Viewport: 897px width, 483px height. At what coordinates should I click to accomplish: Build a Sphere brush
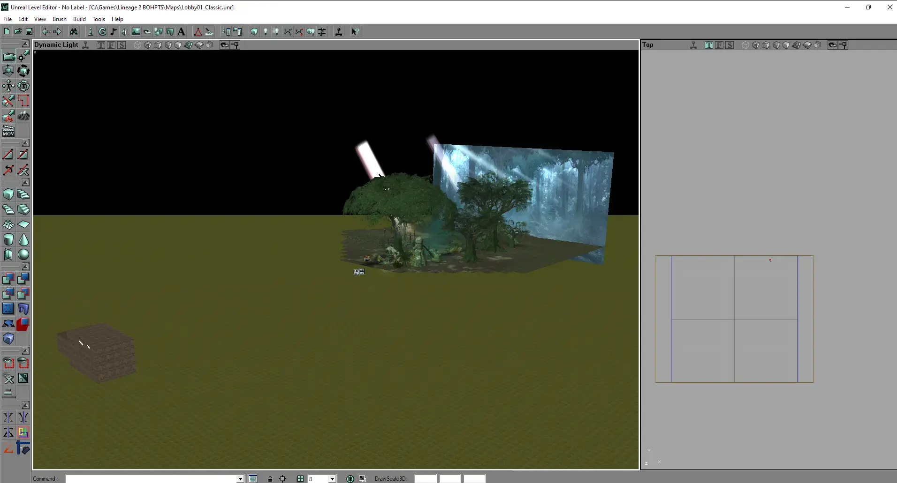[x=23, y=254]
